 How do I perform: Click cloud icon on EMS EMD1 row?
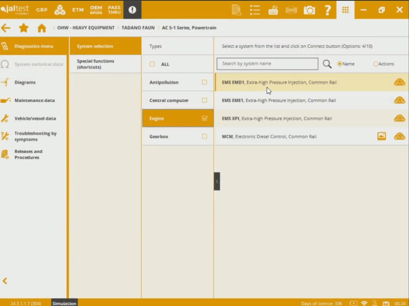399,82
